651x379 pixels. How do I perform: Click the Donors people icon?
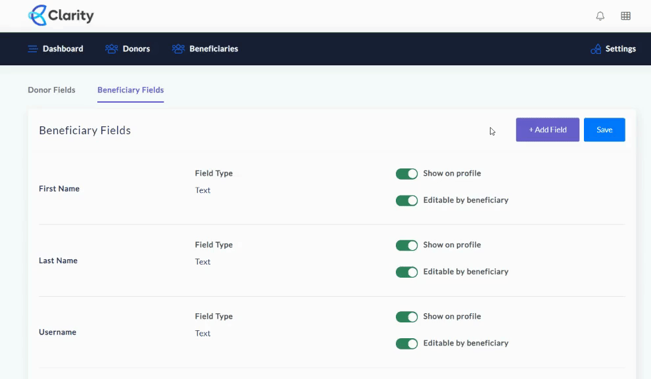click(x=110, y=48)
